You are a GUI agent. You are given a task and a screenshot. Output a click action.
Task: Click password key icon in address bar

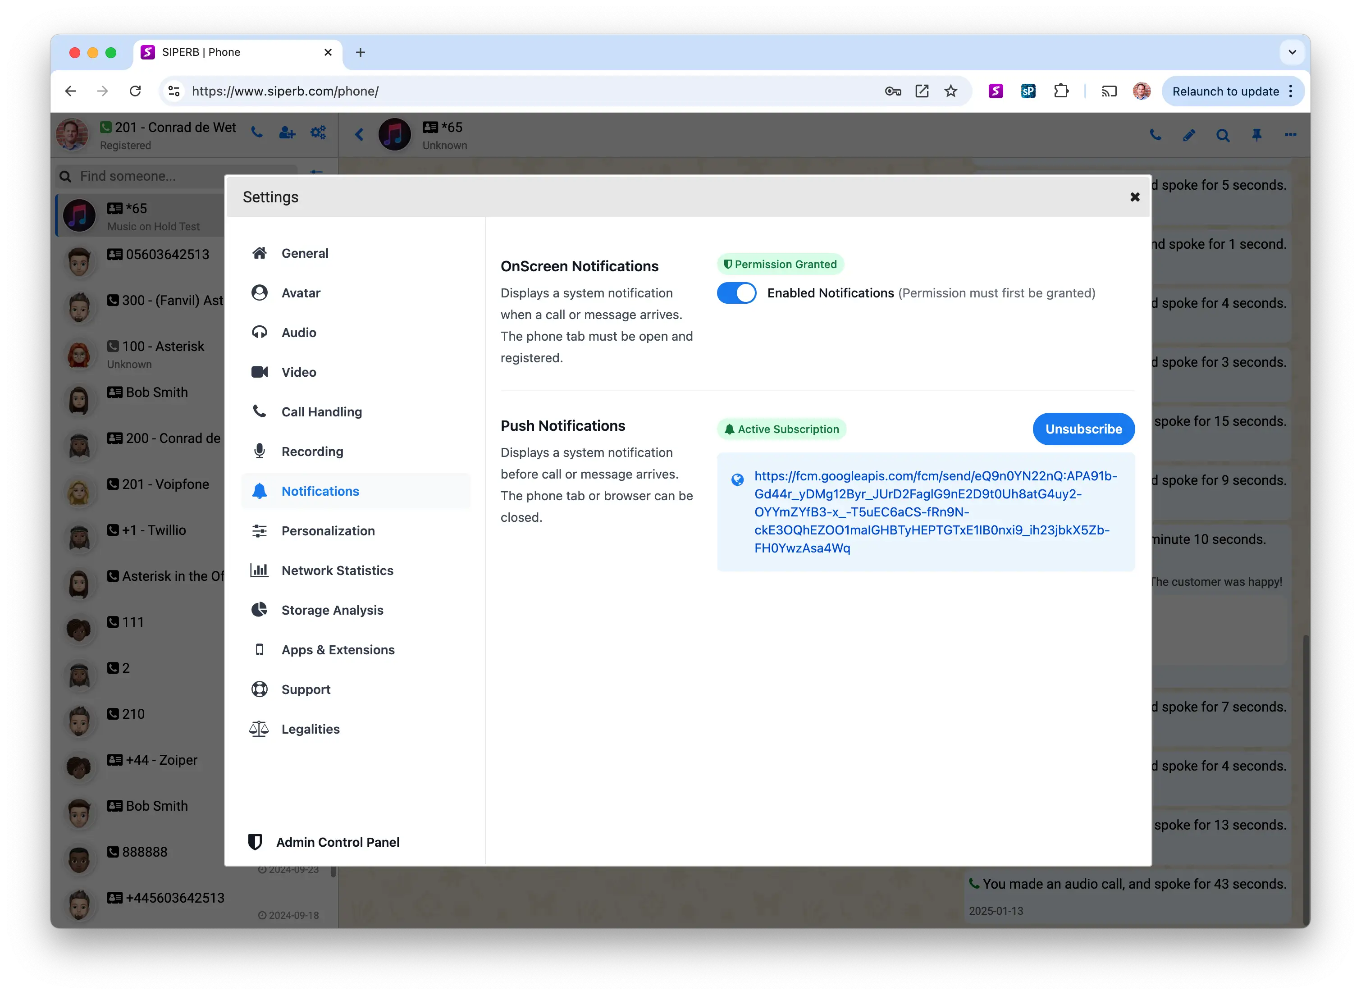click(893, 91)
